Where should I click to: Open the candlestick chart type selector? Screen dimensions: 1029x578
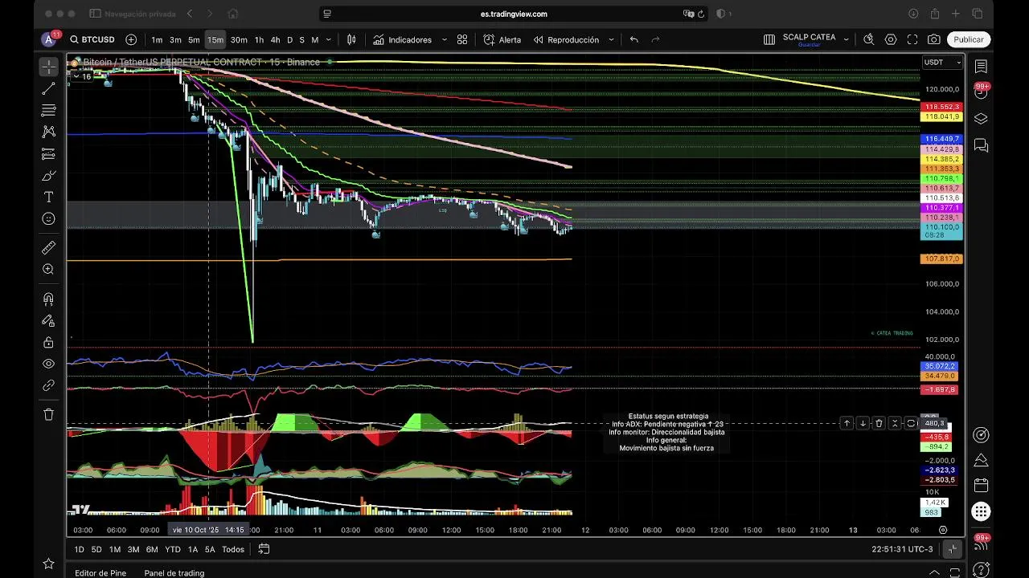[351, 39]
